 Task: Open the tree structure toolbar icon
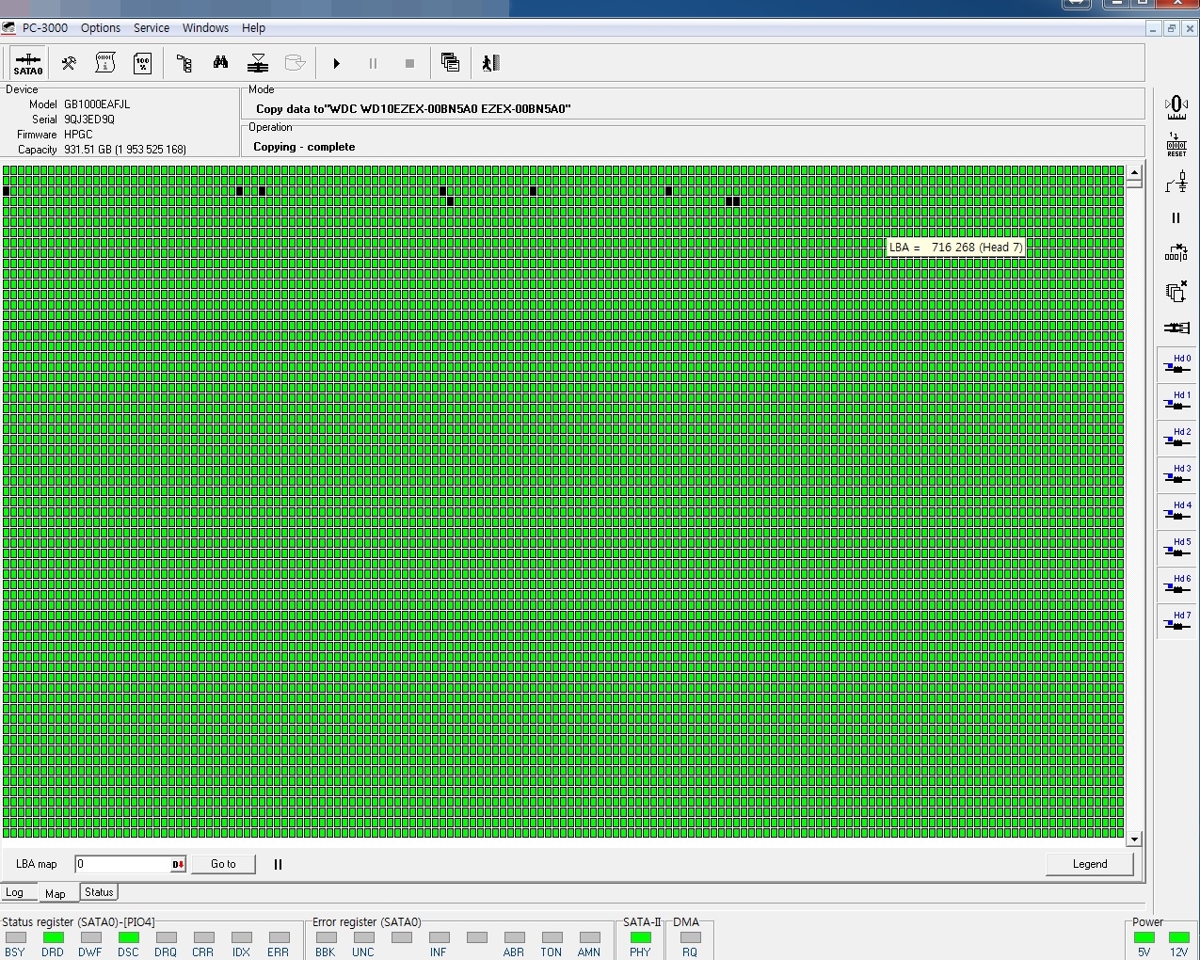[184, 63]
